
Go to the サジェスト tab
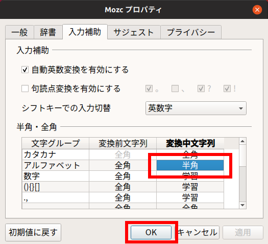coord(134,32)
